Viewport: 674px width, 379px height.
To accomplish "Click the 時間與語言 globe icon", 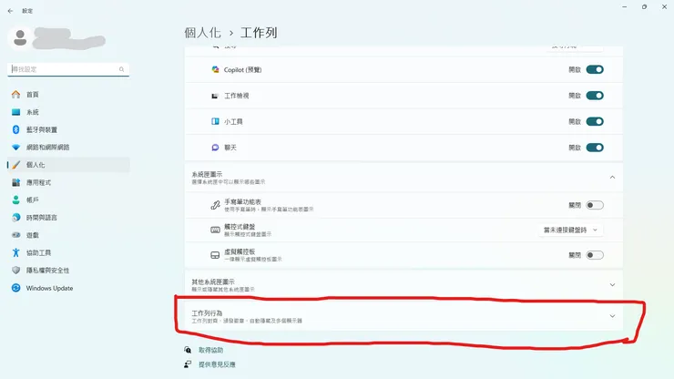I will pyautogui.click(x=15, y=217).
